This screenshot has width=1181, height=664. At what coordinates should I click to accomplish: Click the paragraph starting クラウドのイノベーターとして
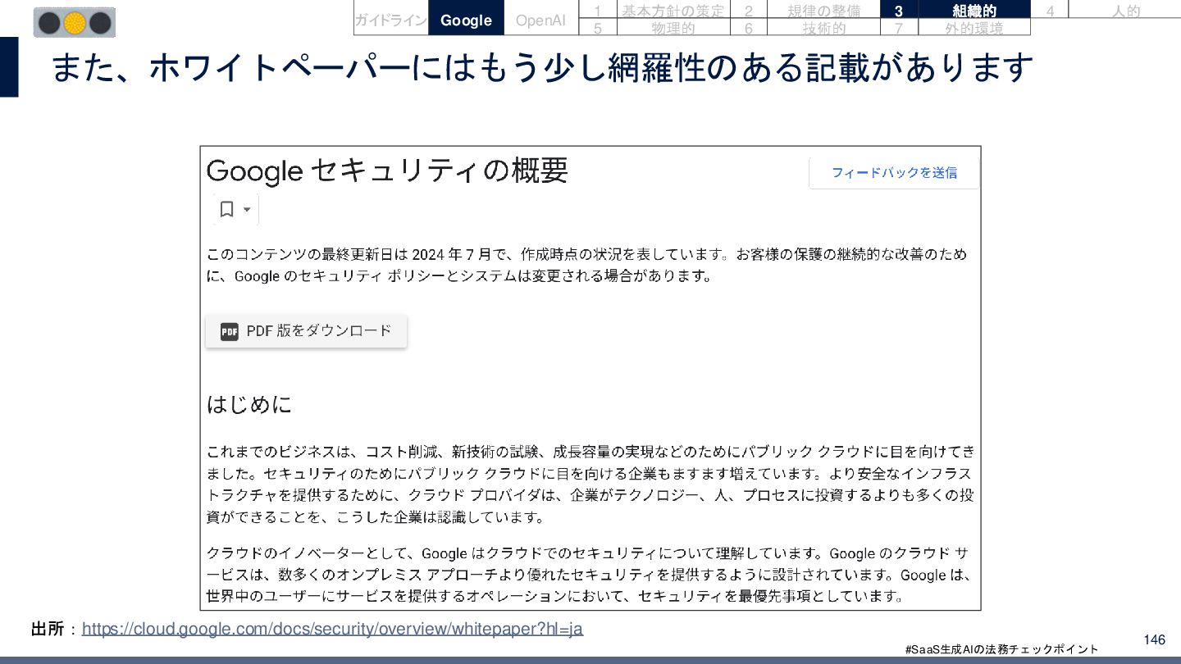589,574
